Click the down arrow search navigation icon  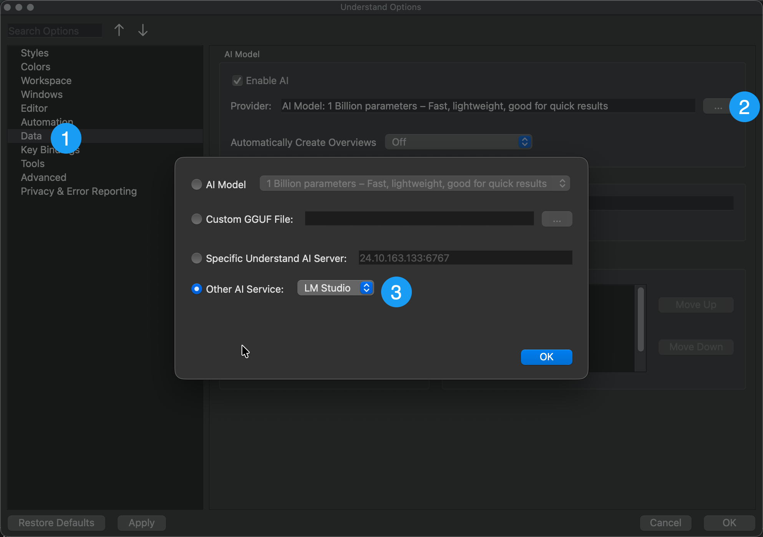[x=143, y=30]
